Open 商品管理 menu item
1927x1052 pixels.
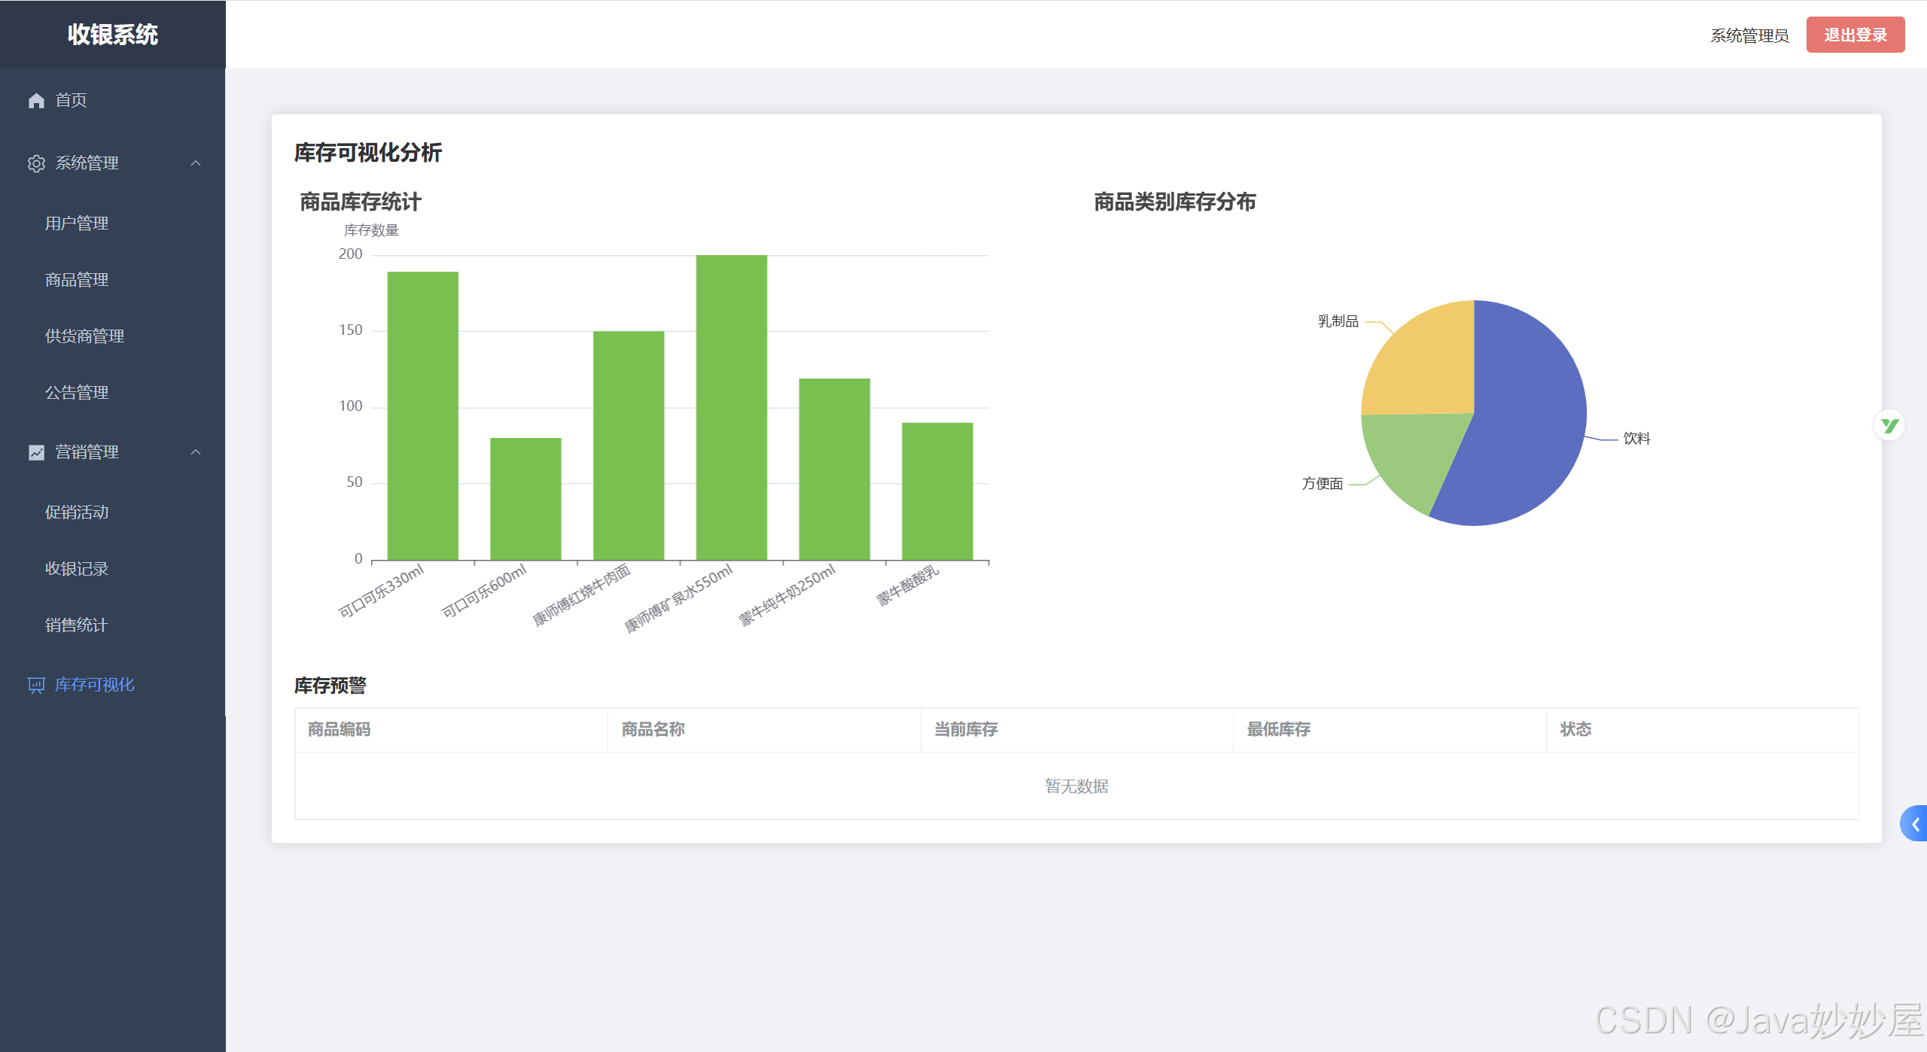(77, 280)
